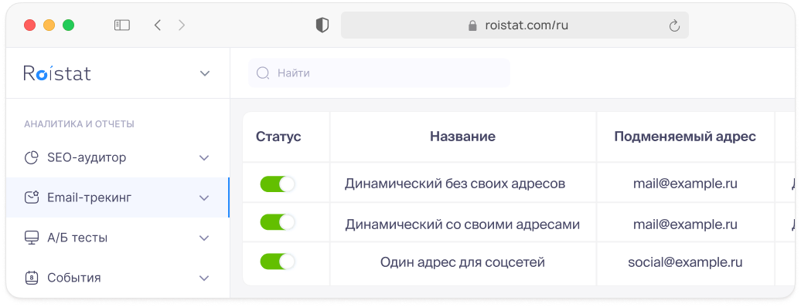Expand the SEO-аудитор chevron

click(204, 158)
